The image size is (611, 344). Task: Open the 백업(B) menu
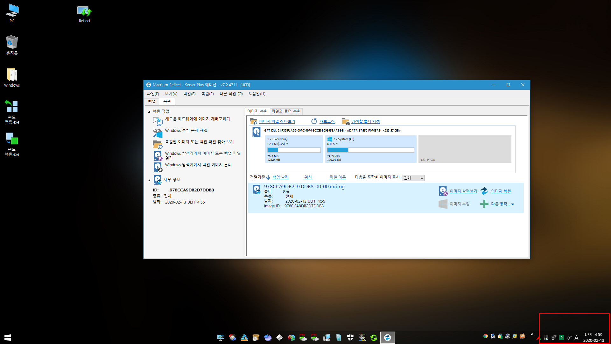click(189, 94)
